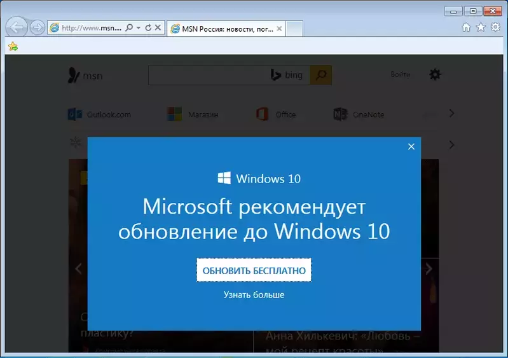Restore down the Internet Explorer window
This screenshot has height=358, width=508.
click(x=473, y=11)
